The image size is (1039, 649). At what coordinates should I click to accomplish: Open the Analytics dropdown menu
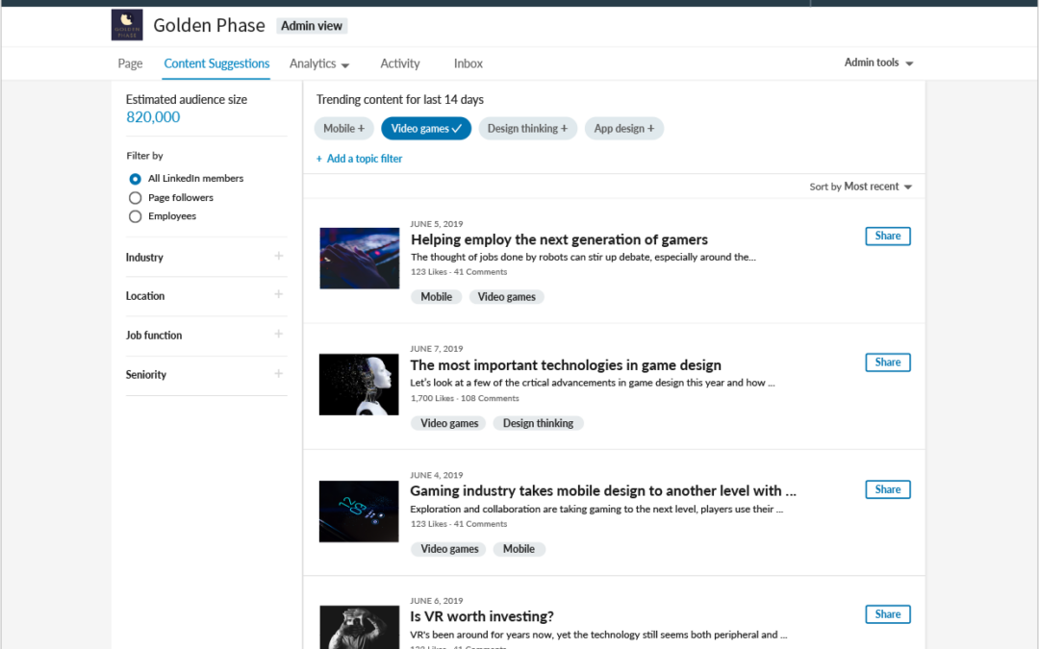[319, 63]
